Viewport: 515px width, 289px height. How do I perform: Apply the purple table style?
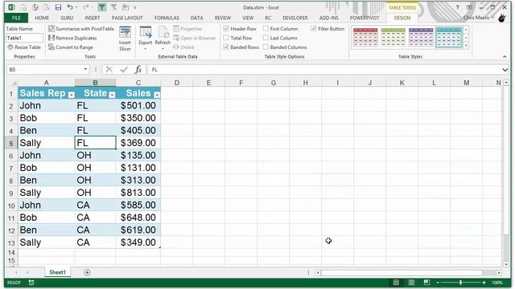click(x=421, y=38)
